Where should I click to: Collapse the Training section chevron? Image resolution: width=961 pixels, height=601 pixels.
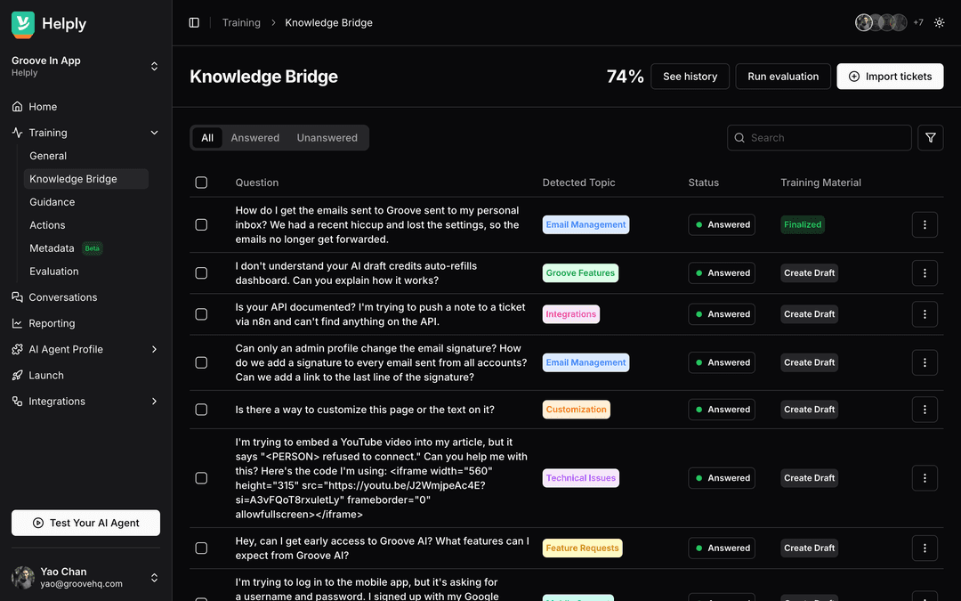[x=155, y=133]
